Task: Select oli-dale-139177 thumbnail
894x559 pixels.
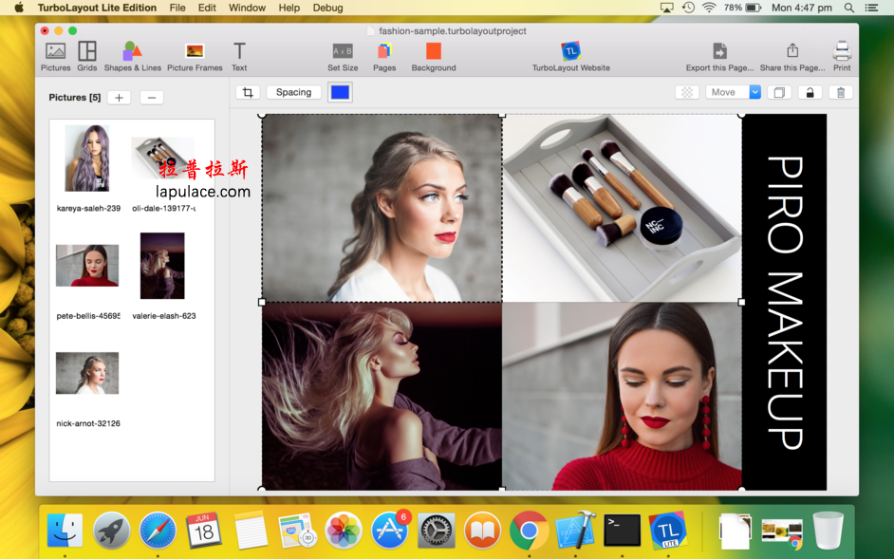Action: (162, 158)
